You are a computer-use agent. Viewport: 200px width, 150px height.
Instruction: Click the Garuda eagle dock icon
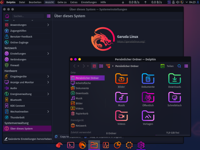tap(59, 145)
